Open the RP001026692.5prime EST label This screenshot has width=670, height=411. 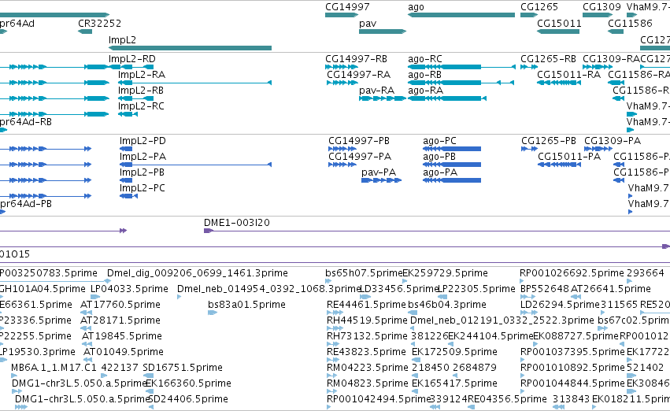572,273
